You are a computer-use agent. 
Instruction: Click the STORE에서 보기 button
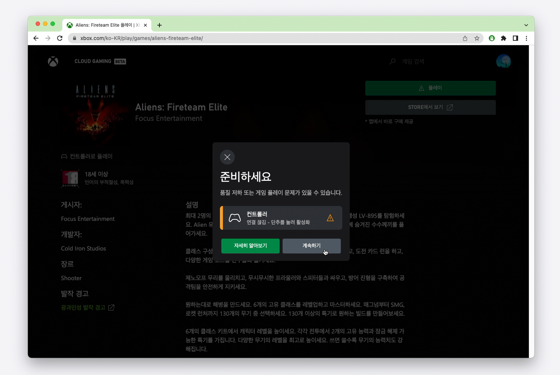click(x=431, y=107)
